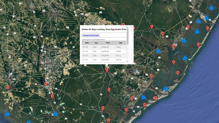This screenshot has width=219, height=123.
Task: Open the Beach Haven station marker
Action: [x=199, y=45]
